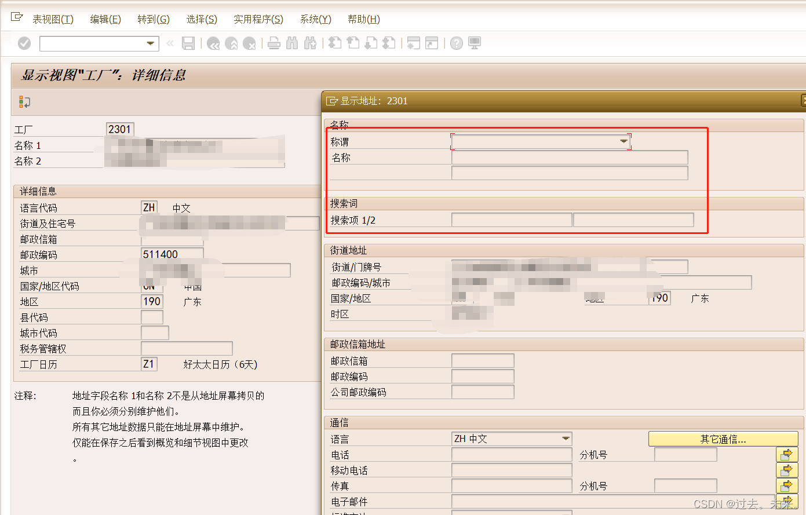Click the 地区 field showing 190 in details

[152, 301]
